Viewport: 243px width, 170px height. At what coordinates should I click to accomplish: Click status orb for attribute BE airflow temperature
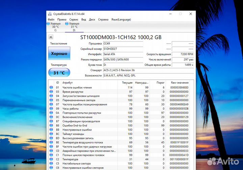tap(51, 142)
